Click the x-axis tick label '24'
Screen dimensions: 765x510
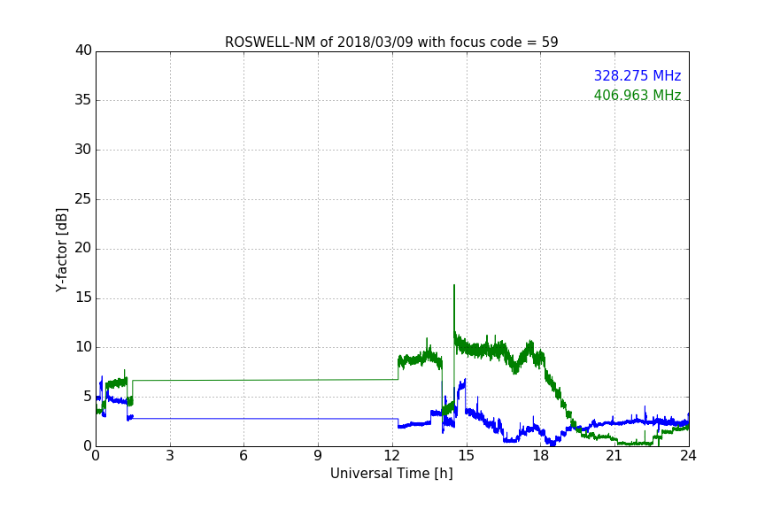click(688, 456)
